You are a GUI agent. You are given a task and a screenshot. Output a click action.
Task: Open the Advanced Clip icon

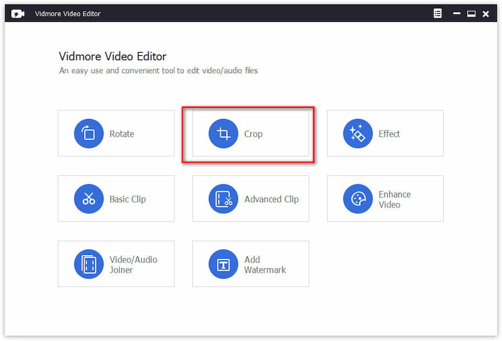pyautogui.click(x=223, y=199)
